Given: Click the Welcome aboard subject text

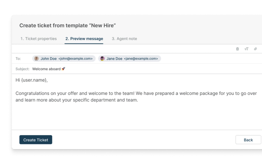Looking at the screenshot, I should point(46,69).
